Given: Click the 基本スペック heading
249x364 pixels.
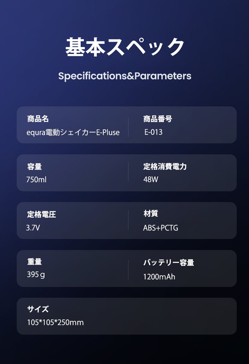Looking at the screenshot, I should (125, 47).
